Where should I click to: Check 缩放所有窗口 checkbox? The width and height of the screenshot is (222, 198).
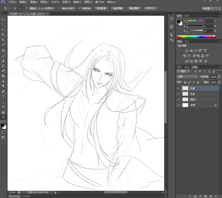point(59,8)
